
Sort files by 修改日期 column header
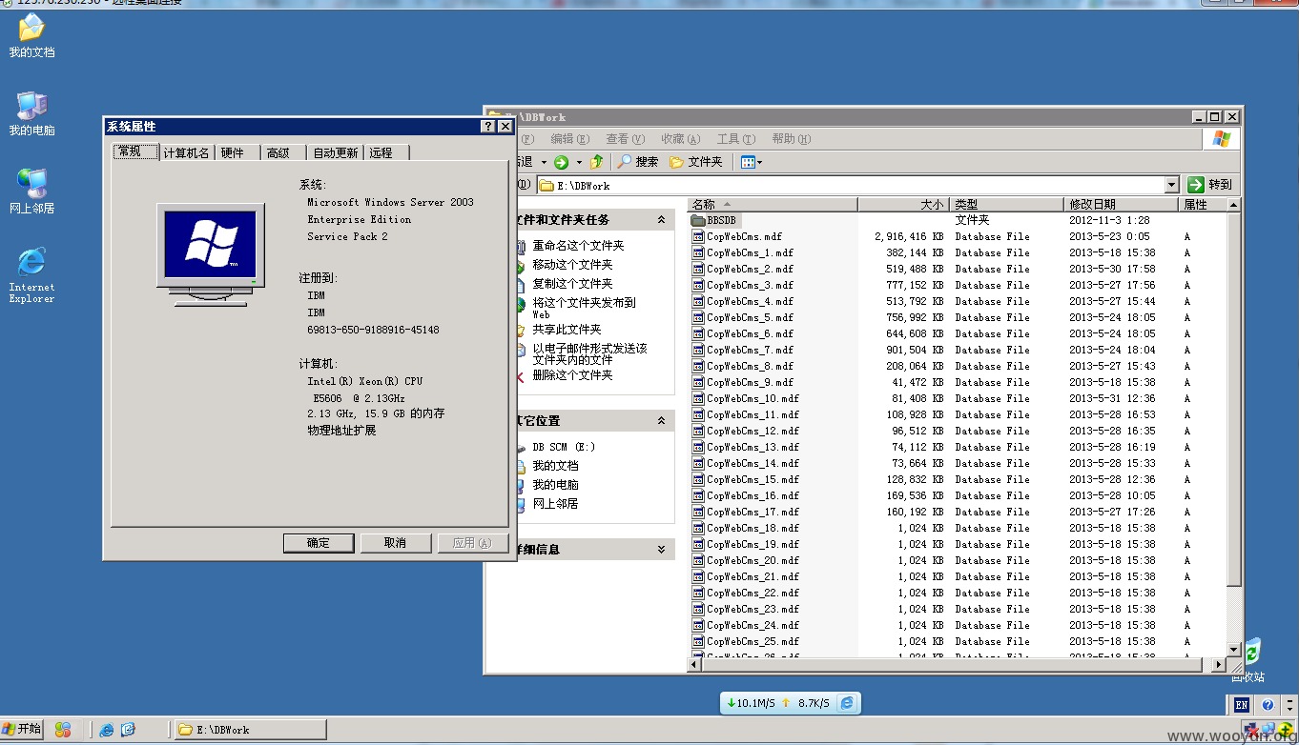1122,205
